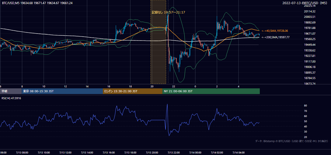Click RSI axis level 40
The height and width of the screenshot is (155, 331).
(x=305, y=126)
